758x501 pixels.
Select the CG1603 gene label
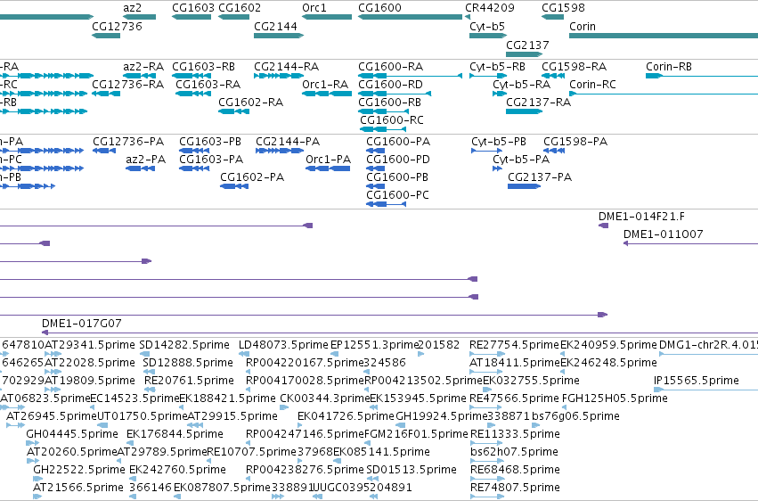(193, 8)
